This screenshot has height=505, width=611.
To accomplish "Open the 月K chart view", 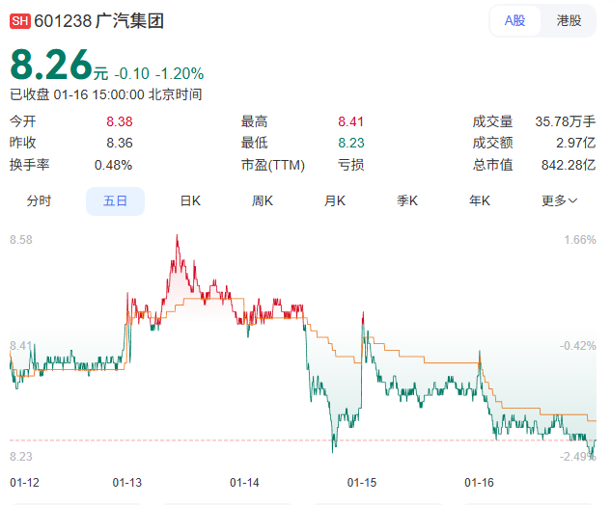I will (x=335, y=200).
